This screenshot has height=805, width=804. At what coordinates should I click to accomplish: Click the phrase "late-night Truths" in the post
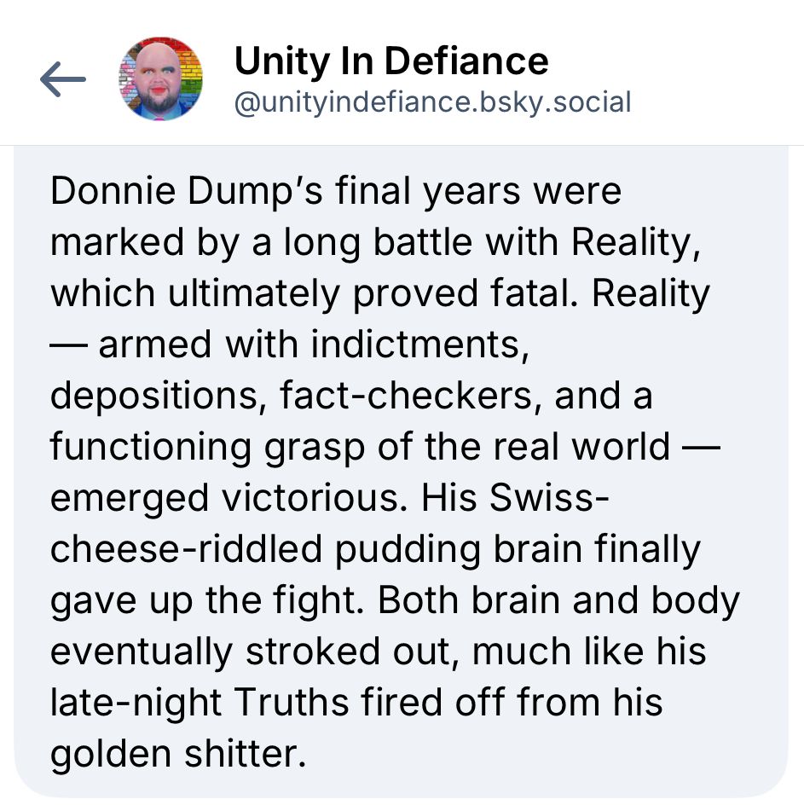point(200,703)
